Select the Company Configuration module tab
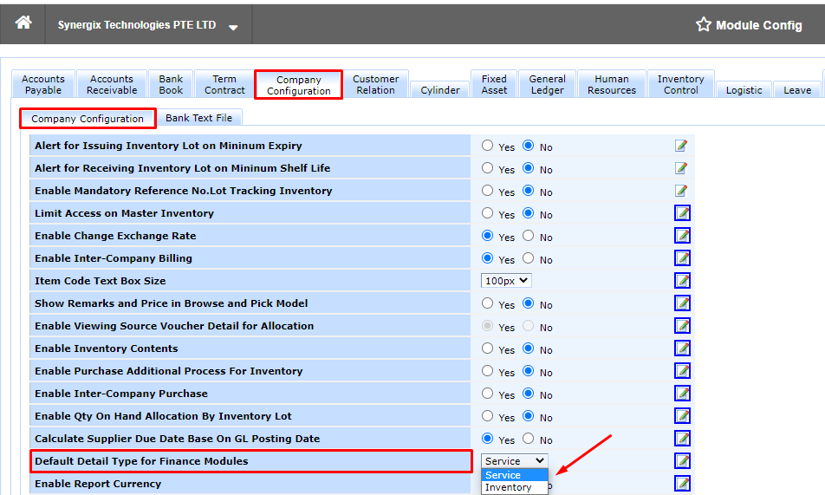 298,85
